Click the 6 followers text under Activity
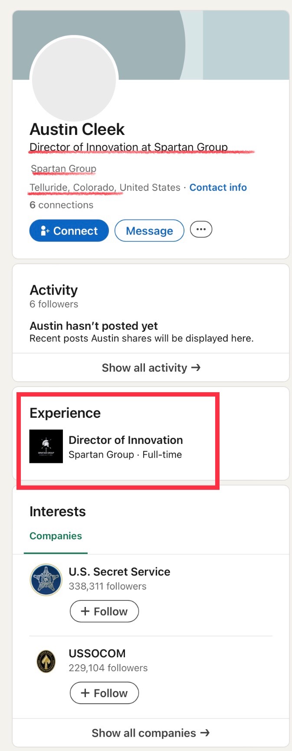Image resolution: width=292 pixels, height=751 pixels. [54, 304]
